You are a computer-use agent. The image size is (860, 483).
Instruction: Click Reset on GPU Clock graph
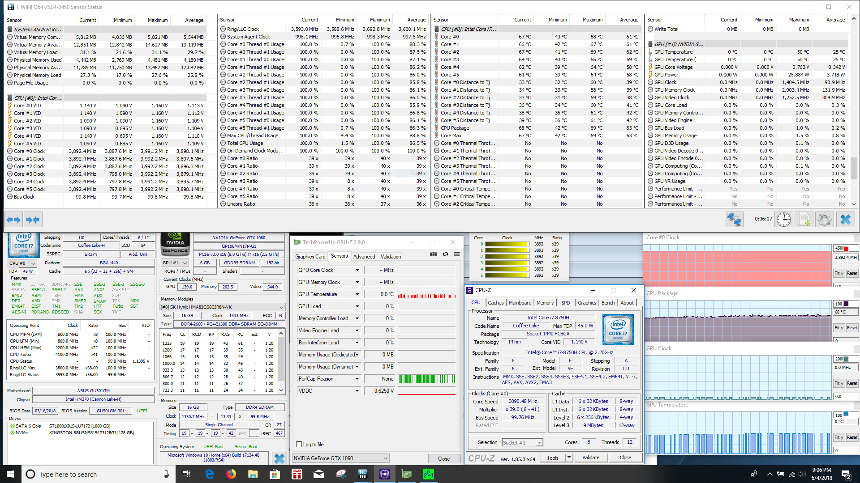pos(852,383)
